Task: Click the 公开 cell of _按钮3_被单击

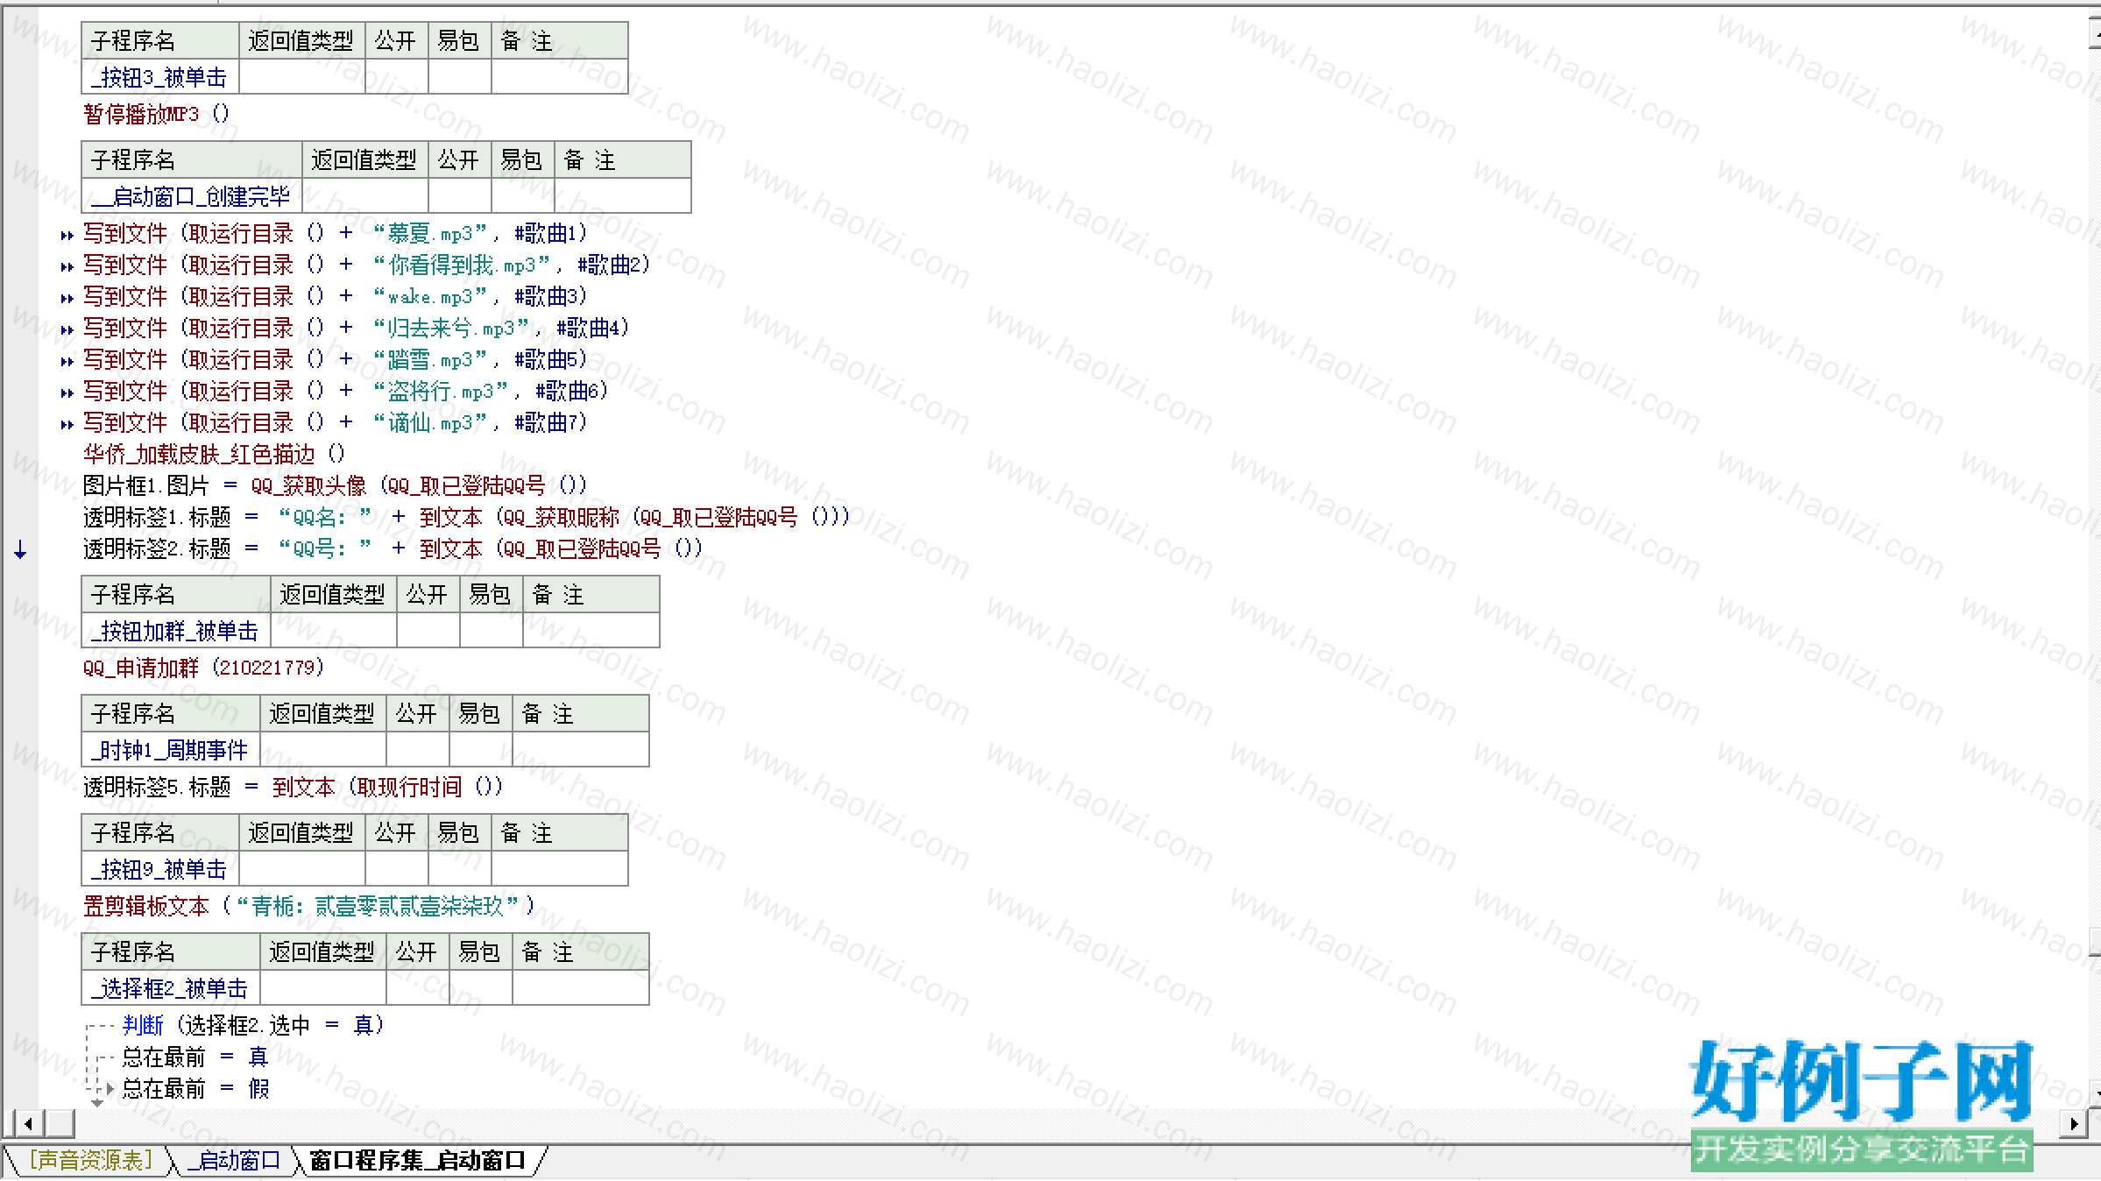Action: click(397, 77)
